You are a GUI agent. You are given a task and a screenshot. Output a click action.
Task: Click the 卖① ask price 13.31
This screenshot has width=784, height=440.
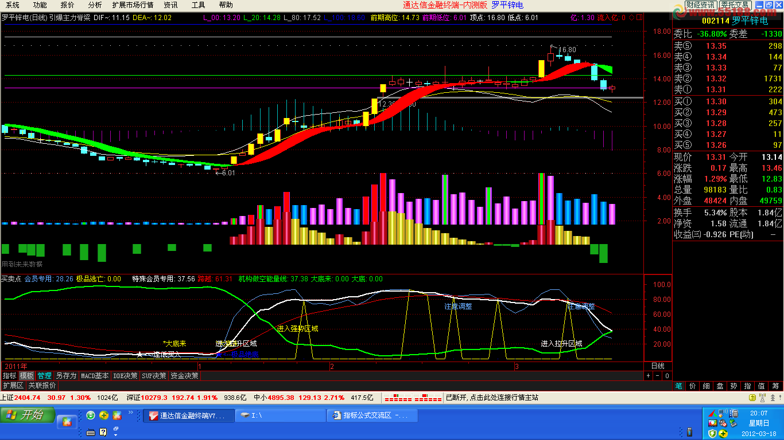tap(716, 90)
